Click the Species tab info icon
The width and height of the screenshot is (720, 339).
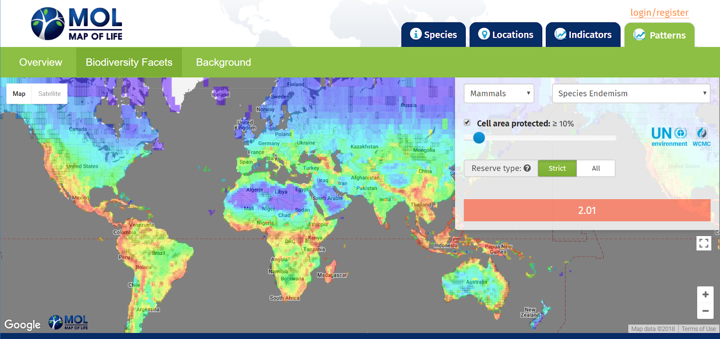tap(416, 34)
